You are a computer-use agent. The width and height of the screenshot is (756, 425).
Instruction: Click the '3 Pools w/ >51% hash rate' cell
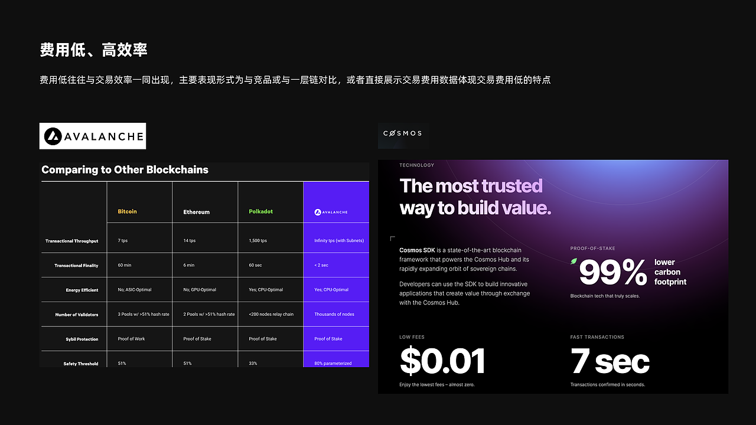click(x=144, y=314)
